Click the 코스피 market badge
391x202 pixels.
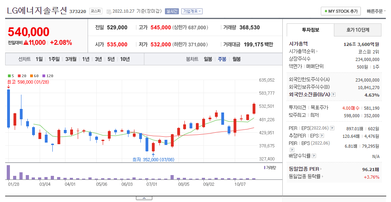[96, 11]
